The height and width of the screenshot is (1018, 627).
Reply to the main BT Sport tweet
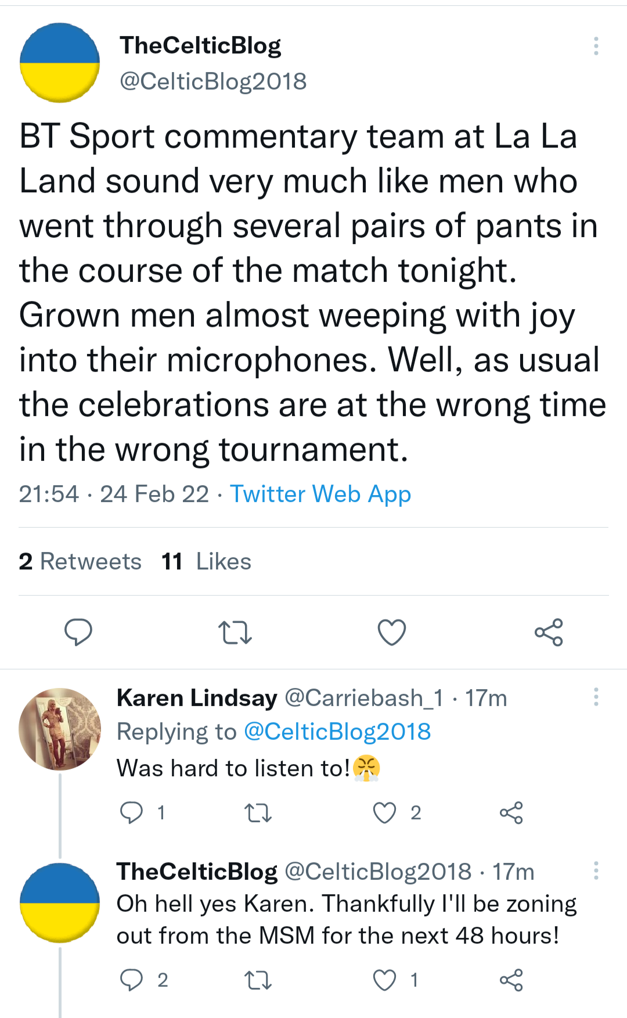pos(78,632)
